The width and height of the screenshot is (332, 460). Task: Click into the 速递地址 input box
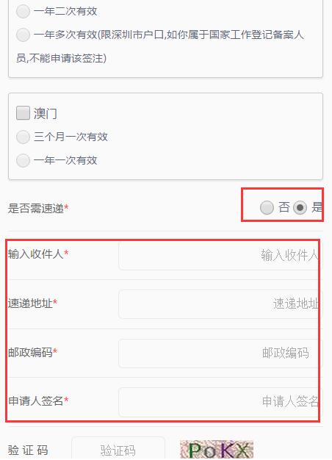[x=220, y=304]
